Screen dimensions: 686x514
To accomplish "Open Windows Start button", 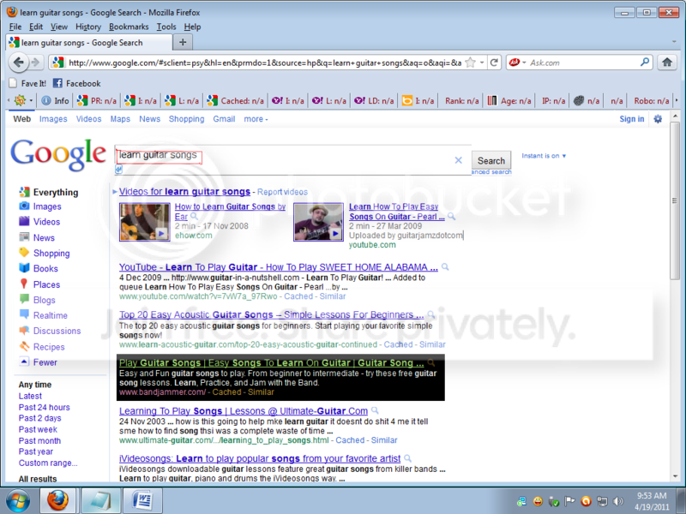I will click(18, 500).
